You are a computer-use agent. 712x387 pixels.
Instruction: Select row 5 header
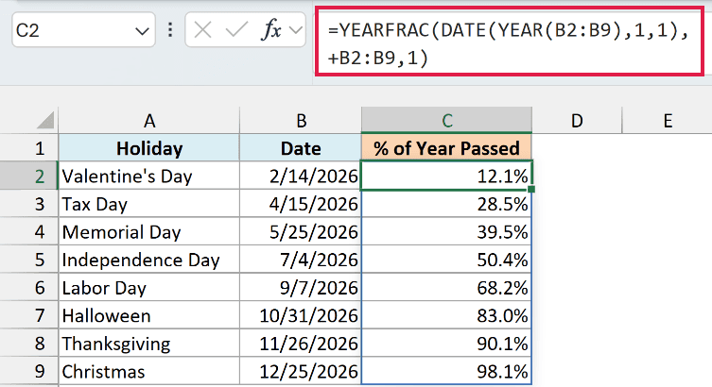point(29,260)
